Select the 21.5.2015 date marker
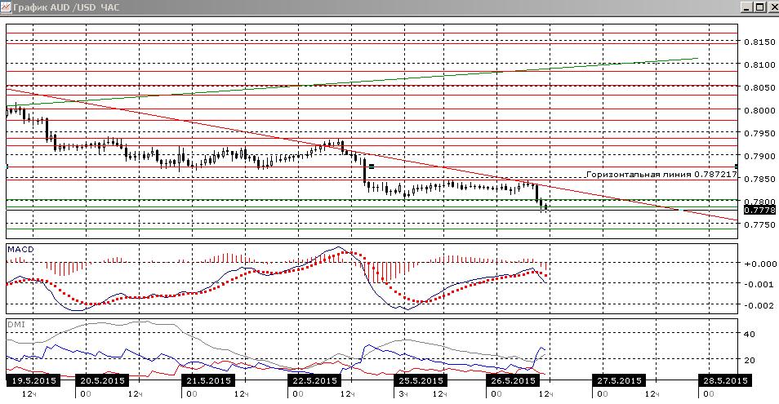 click(x=209, y=380)
